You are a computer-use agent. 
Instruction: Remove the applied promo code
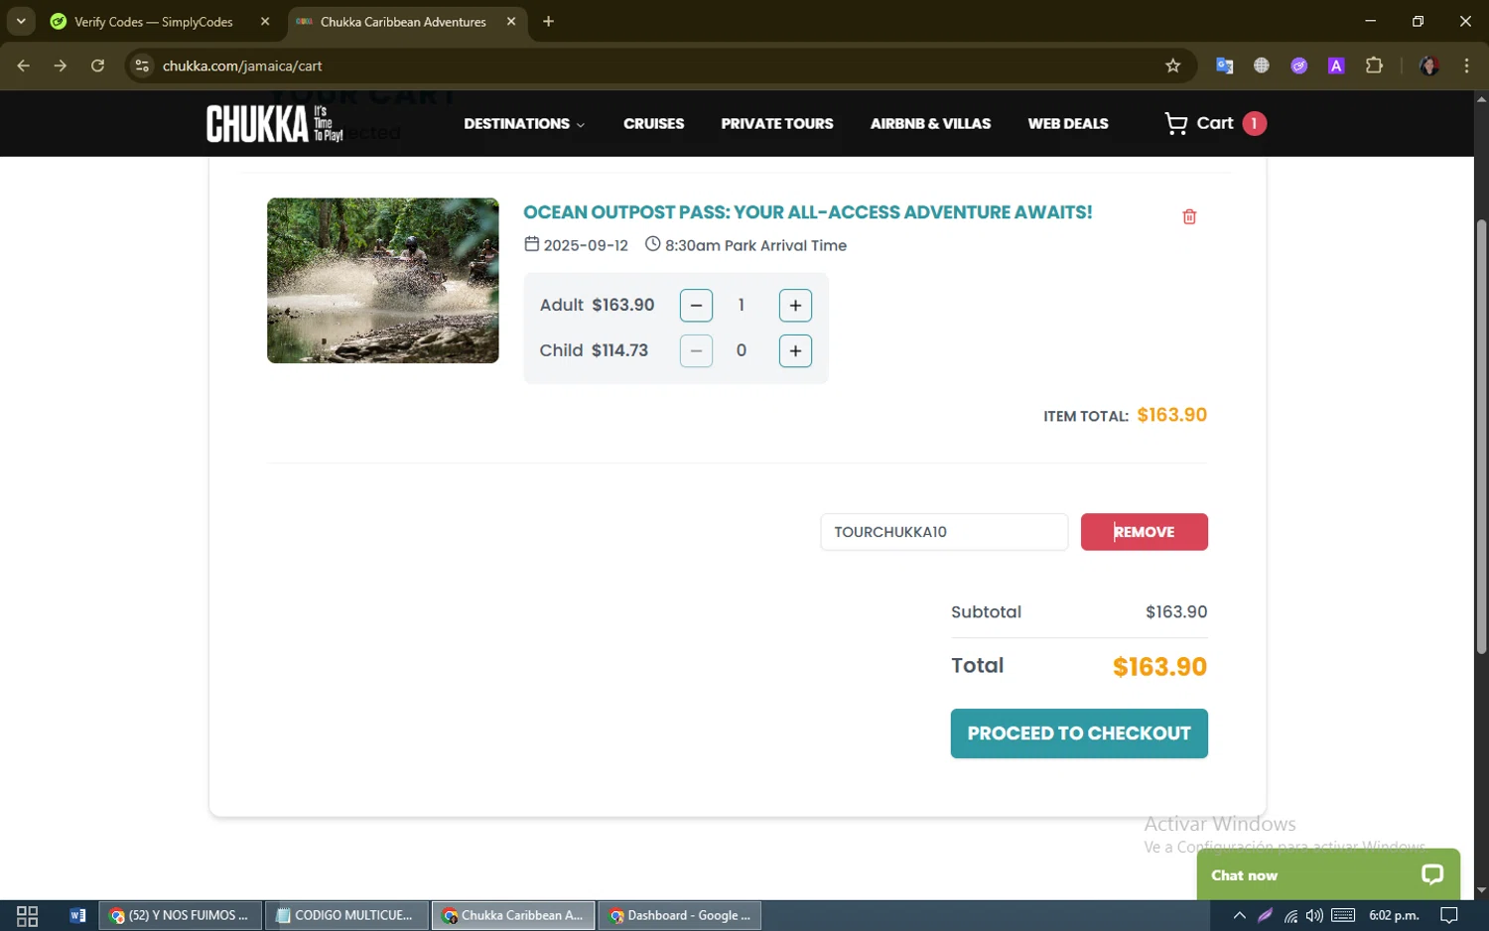coord(1144,532)
